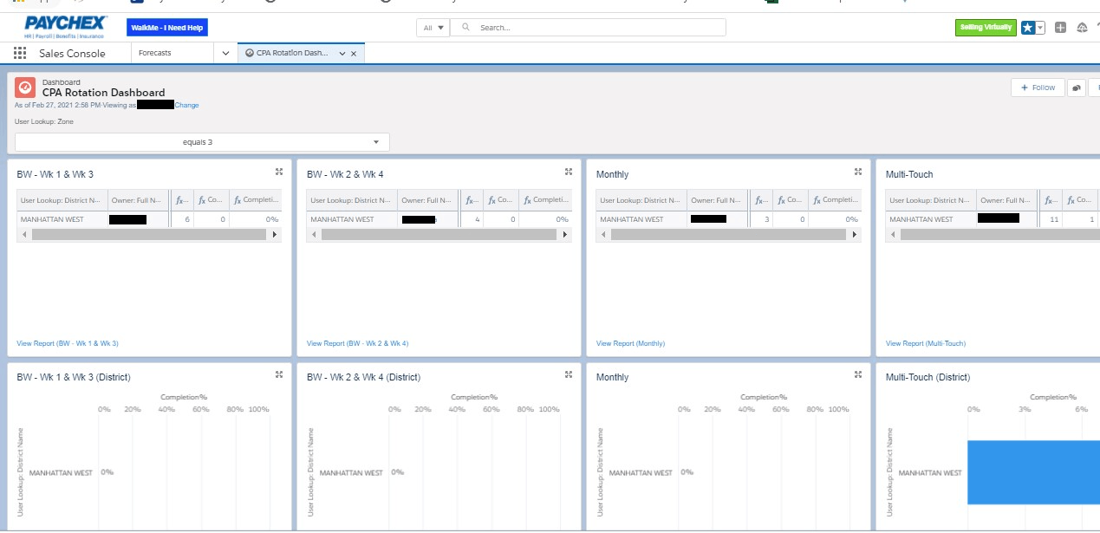Click the BW - Wk 1 & Wk 3 (District) chart title
1100x533 pixels.
tap(74, 377)
